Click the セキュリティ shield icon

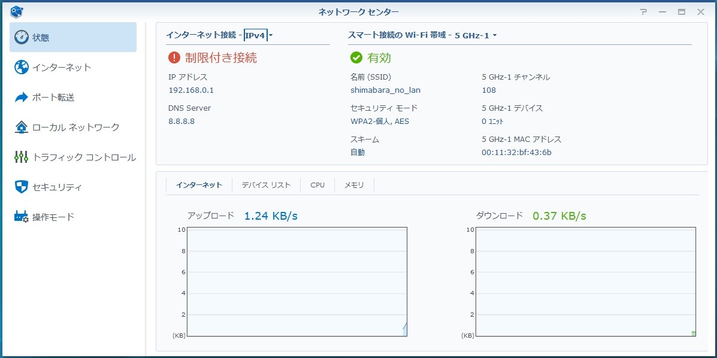[x=22, y=187]
